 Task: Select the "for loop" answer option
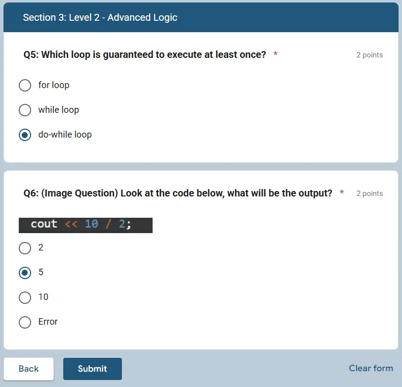point(25,85)
